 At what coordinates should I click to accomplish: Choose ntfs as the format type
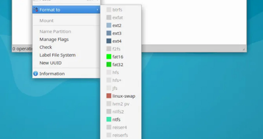(117, 120)
